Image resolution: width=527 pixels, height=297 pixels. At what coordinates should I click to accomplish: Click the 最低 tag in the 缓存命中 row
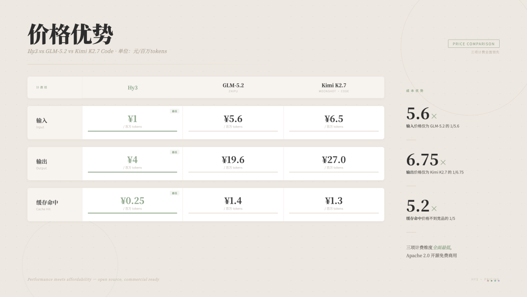click(x=174, y=193)
